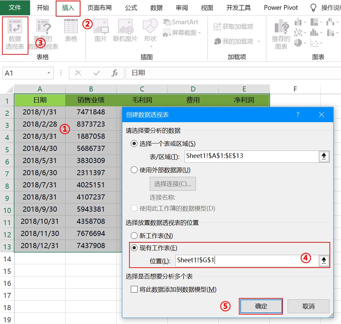Viewport: 341px width, 324px height.
Task: Insert a SmartArt graphic
Action: click(180, 22)
